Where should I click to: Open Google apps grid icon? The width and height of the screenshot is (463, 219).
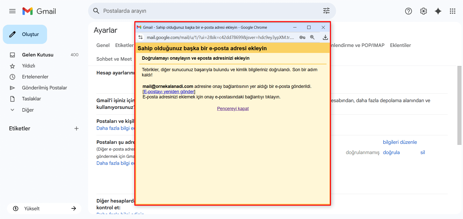coord(452,11)
